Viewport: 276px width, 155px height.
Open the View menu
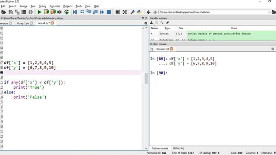coord(88,6)
